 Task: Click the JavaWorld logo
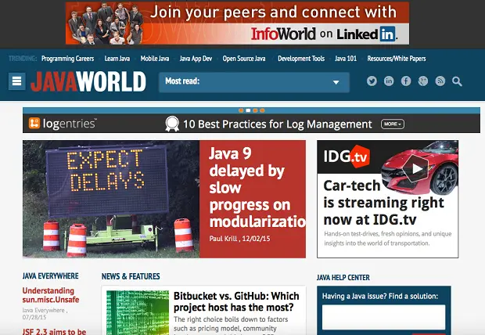point(88,81)
